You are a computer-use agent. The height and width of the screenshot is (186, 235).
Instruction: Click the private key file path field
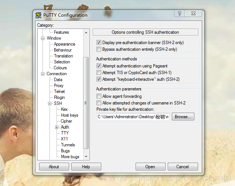[133, 117]
